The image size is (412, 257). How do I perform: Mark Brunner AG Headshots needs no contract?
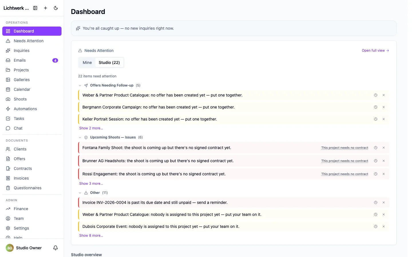(x=344, y=161)
